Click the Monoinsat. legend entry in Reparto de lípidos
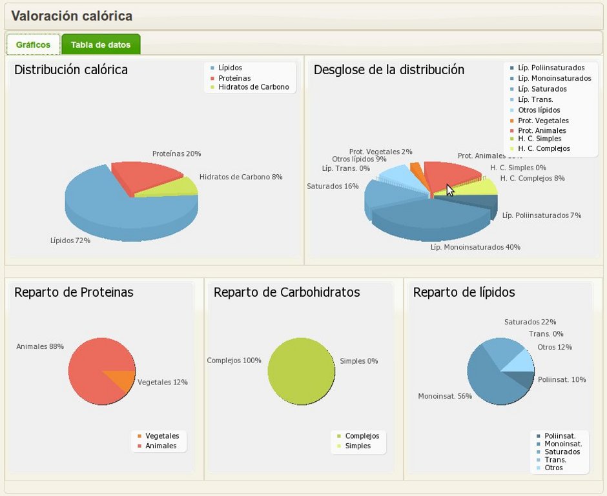 tap(559, 444)
